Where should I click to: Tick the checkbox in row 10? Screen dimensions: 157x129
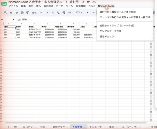point(151,51)
